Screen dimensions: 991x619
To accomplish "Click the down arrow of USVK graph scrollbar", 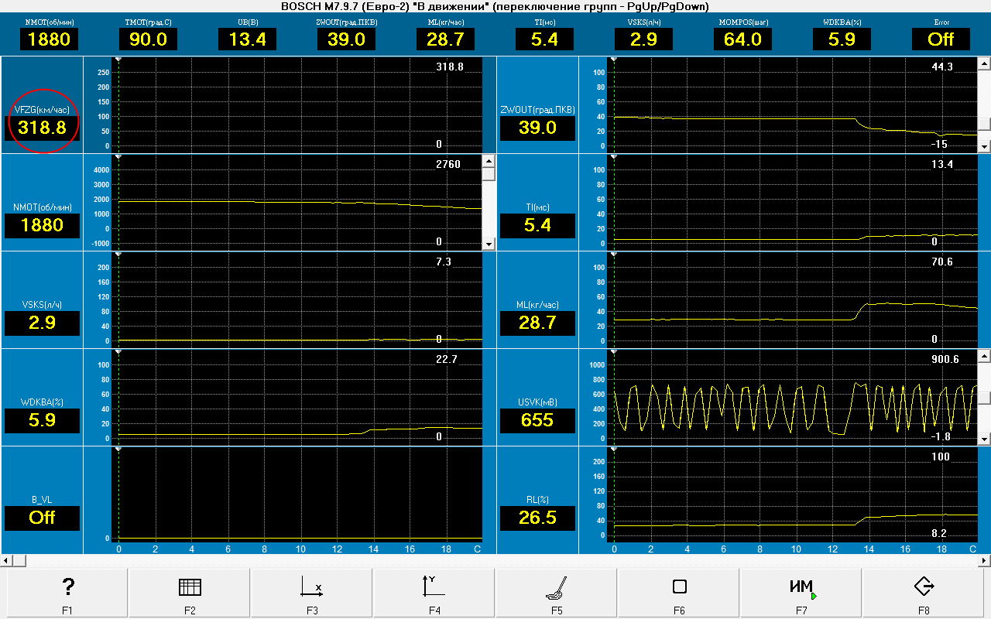I will pyautogui.click(x=984, y=439).
